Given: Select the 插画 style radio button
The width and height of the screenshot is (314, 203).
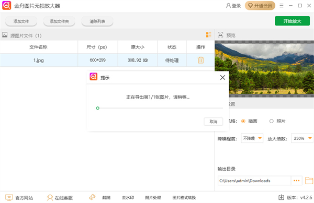Looking at the screenshot, I should pyautogui.click(x=243, y=121).
